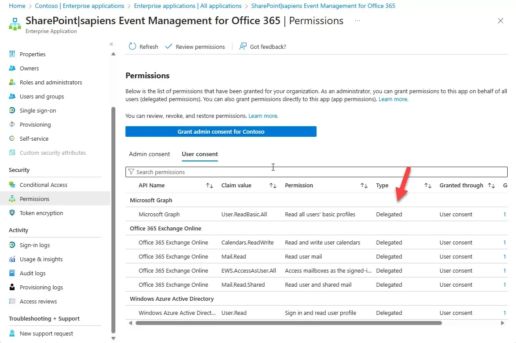Image resolution: width=516 pixels, height=343 pixels.
Task: Click granted count link in User.Read row
Action: 505,313
